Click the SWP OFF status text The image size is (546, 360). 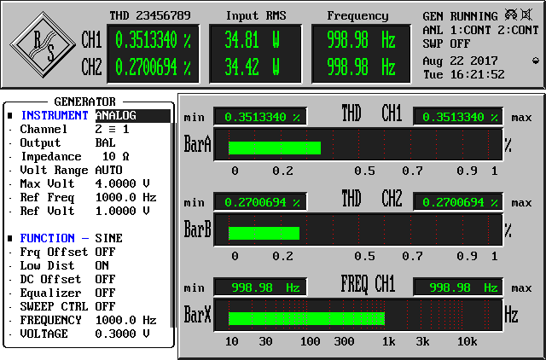[x=446, y=44]
